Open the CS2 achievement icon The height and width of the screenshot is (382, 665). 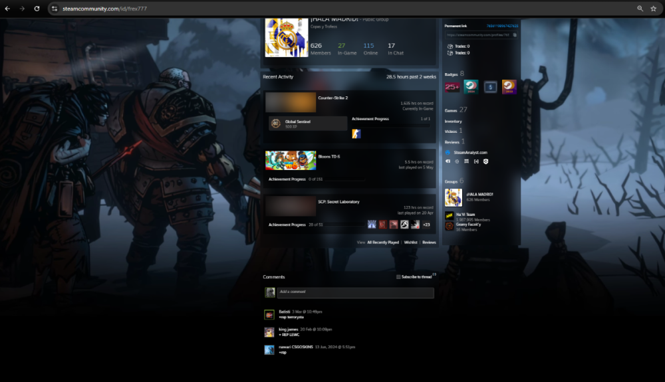pos(356,134)
